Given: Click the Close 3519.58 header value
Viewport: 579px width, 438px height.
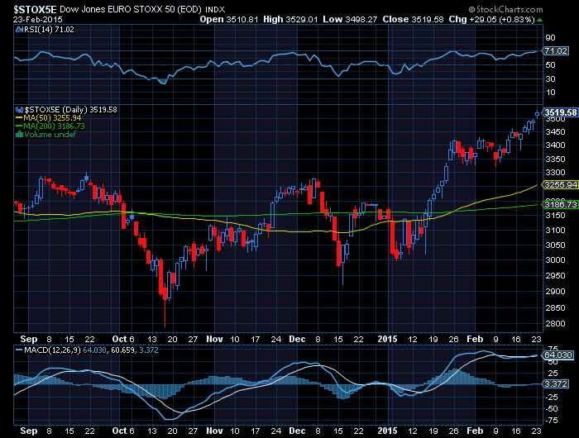Looking at the screenshot, I should point(413,19).
